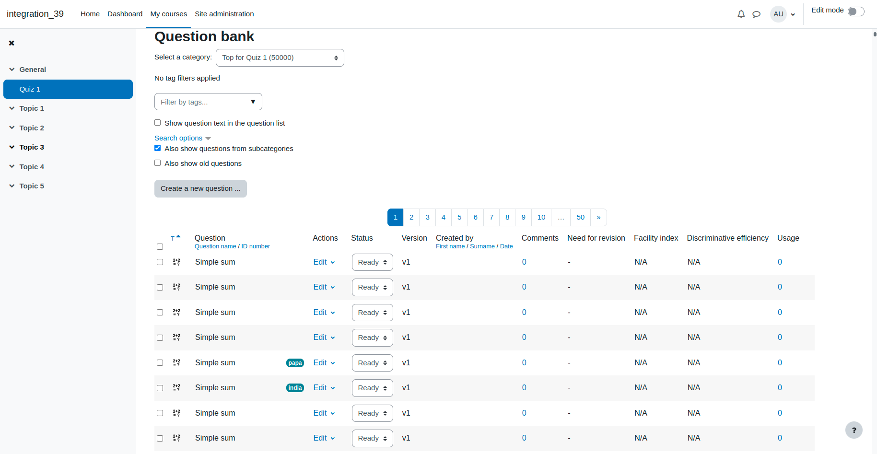Tick the select-all checkbox in table header
Viewport: 877px width, 454px height.
point(160,246)
